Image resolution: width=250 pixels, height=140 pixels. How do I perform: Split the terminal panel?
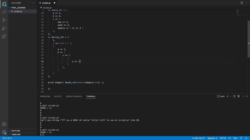tap(234, 96)
